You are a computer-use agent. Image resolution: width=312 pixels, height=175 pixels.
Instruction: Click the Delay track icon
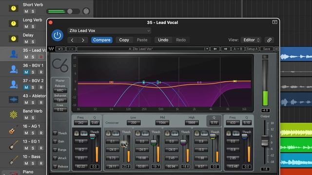(14, 39)
